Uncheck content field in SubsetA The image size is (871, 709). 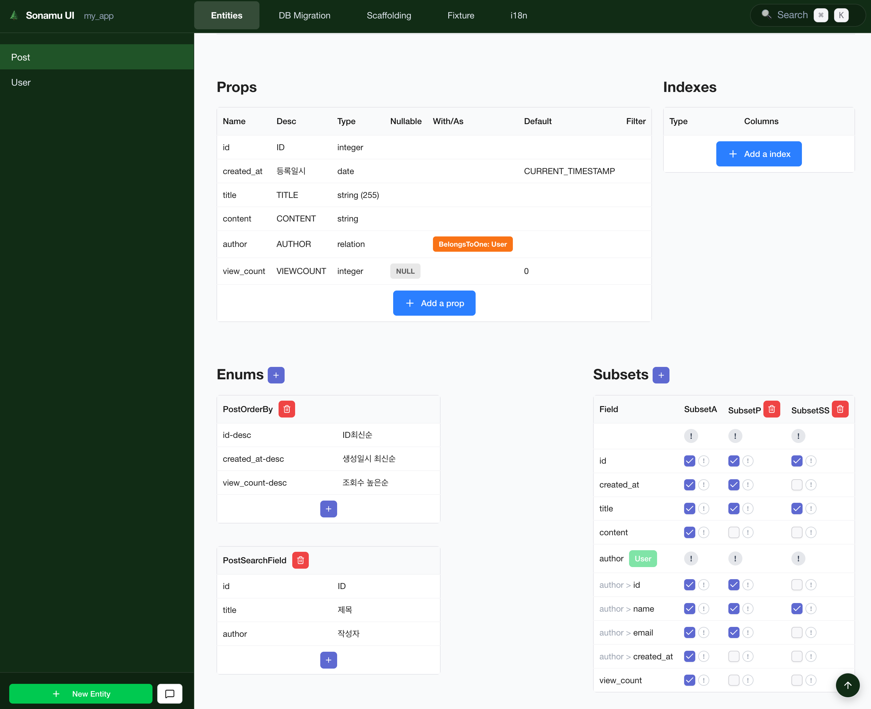pyautogui.click(x=689, y=532)
